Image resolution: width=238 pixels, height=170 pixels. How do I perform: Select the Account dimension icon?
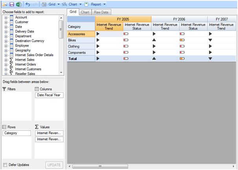[x=11, y=17]
